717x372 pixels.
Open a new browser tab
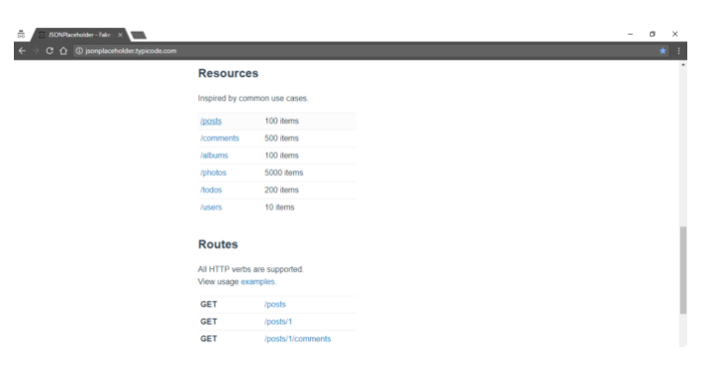coord(138,36)
